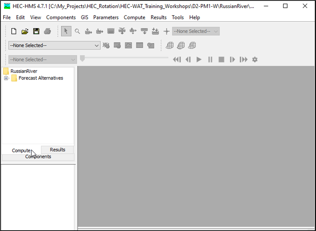This screenshot has width=316, height=231.
Task: Click the open project folder icon
Action: (25, 31)
